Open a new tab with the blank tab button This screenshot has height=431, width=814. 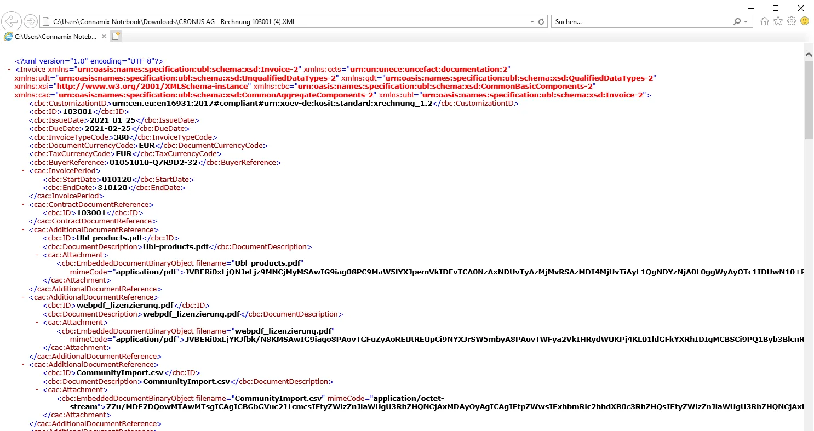coord(116,36)
